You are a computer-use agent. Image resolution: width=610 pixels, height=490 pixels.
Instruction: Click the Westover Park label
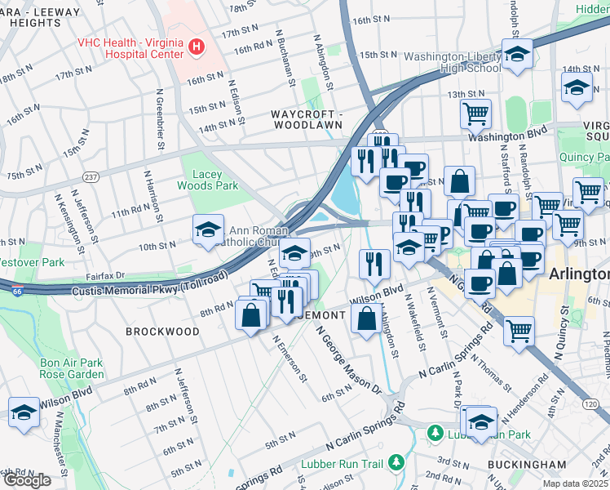31,262
